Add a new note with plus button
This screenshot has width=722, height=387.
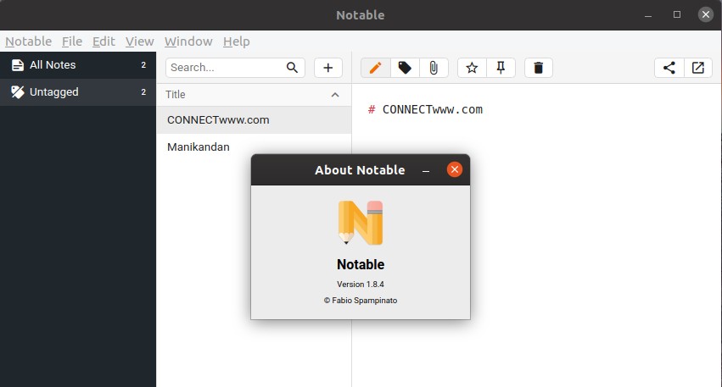[328, 68]
